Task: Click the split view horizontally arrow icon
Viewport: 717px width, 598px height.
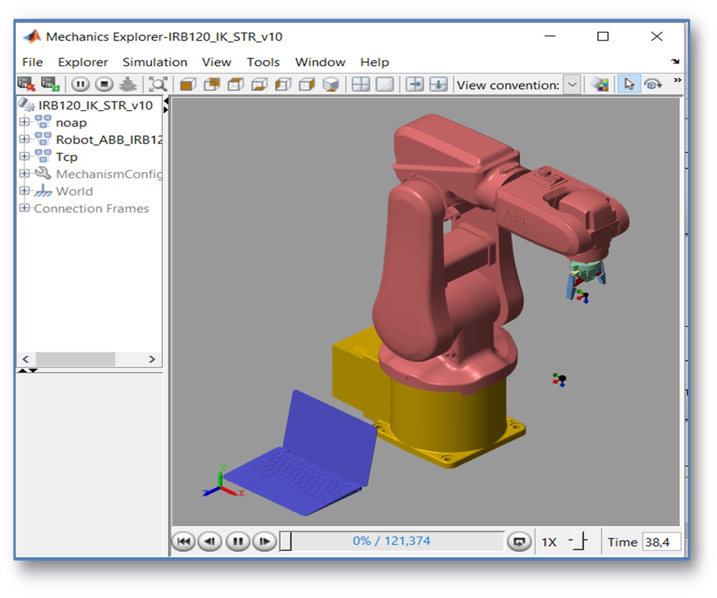Action: [415, 84]
